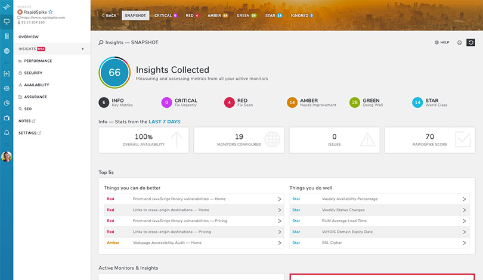
Task: Open the server icon in blue sidebar
Action: [x=7, y=36]
